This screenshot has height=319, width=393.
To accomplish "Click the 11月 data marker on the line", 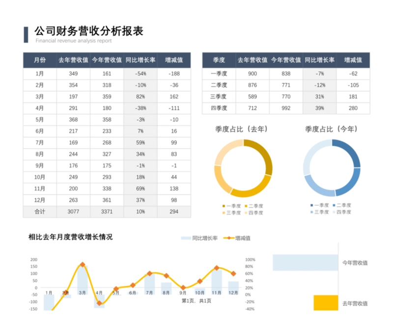I will 216,268.
